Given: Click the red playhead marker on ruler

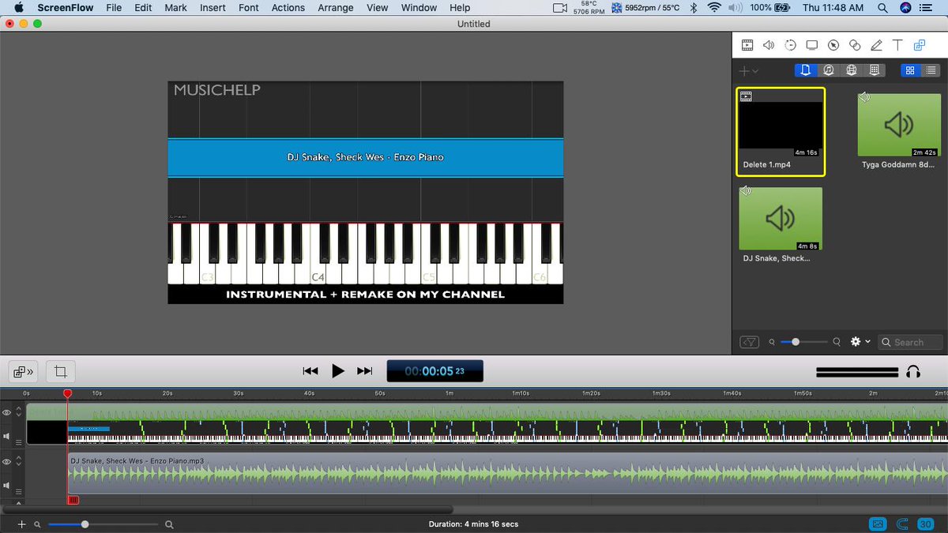Looking at the screenshot, I should pyautogui.click(x=67, y=392).
